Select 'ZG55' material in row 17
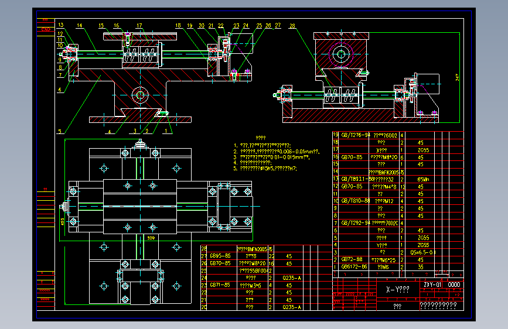508x329 pixels. coord(423,150)
